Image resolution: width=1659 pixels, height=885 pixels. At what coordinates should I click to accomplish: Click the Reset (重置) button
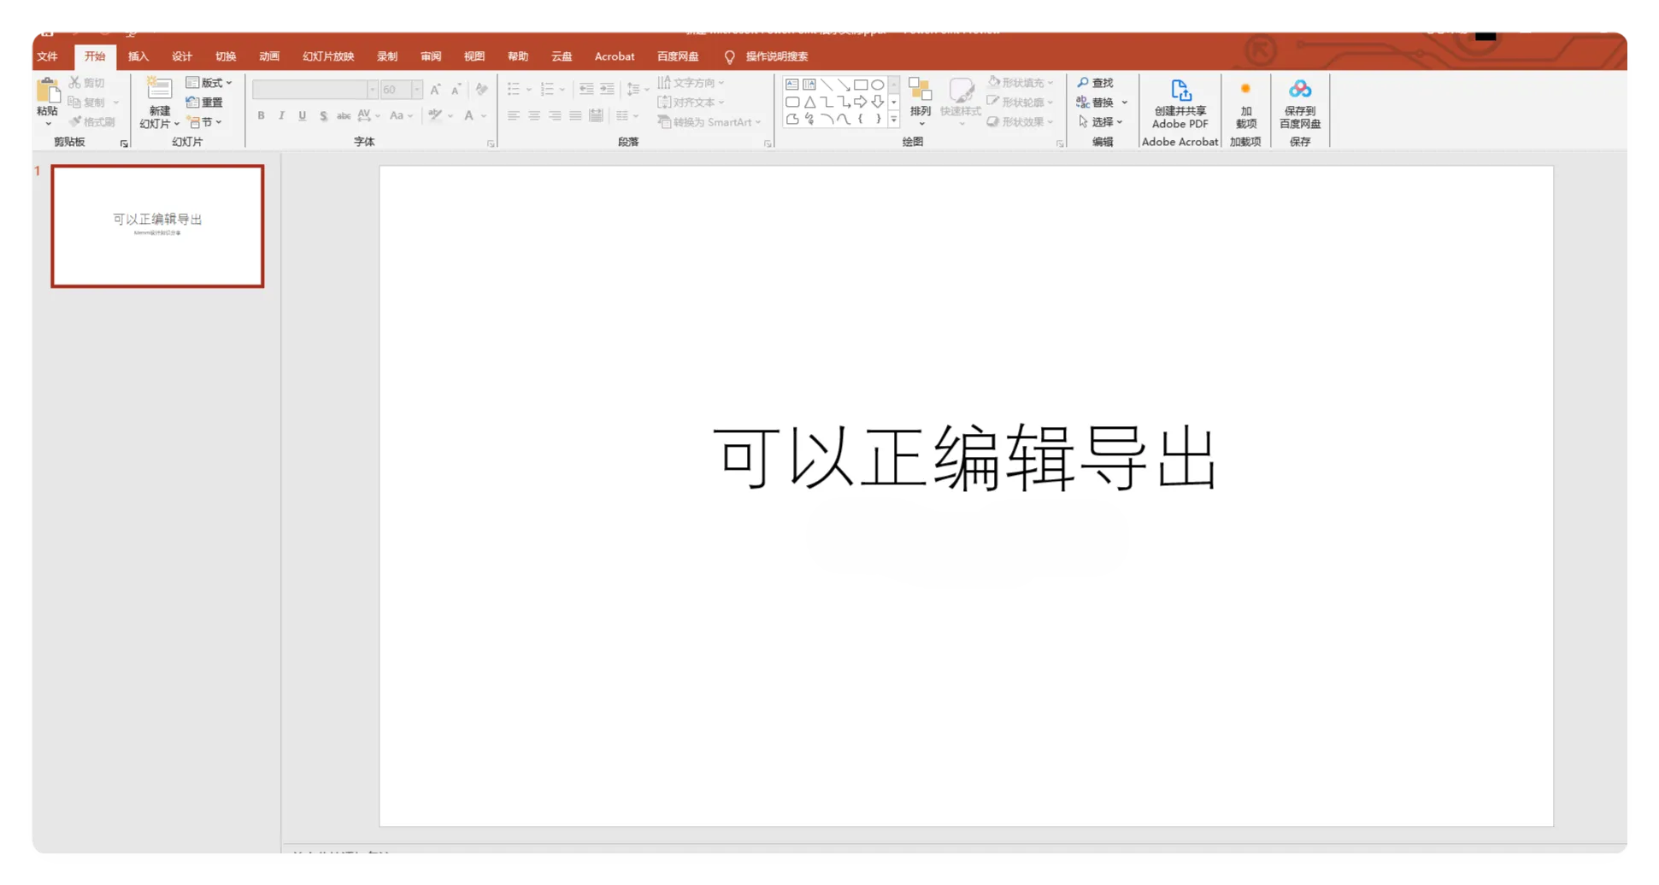click(x=205, y=103)
